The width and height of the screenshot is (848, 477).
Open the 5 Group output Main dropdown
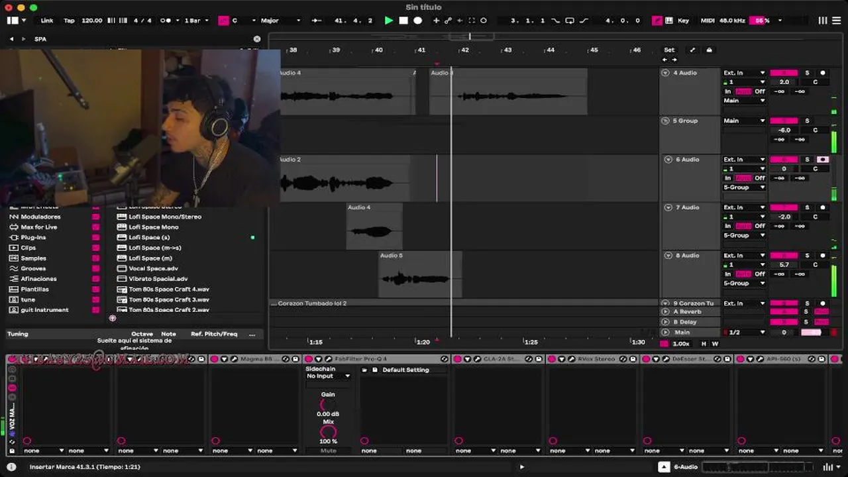click(x=744, y=121)
